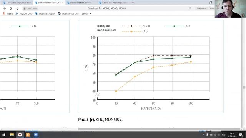
Task: Click the lock icon beside aedon.ru
Action: point(25,8)
